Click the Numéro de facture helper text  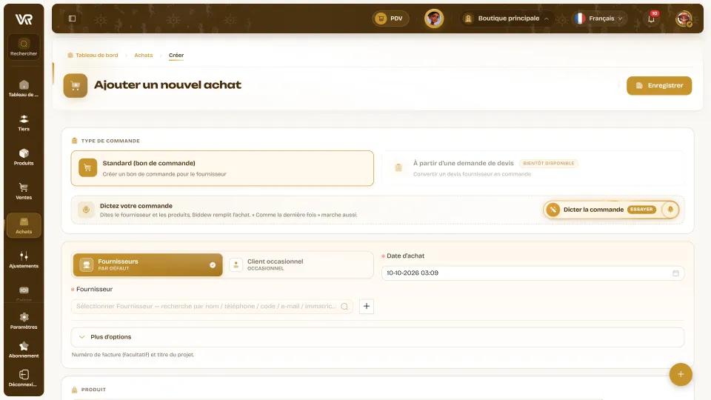(133, 355)
